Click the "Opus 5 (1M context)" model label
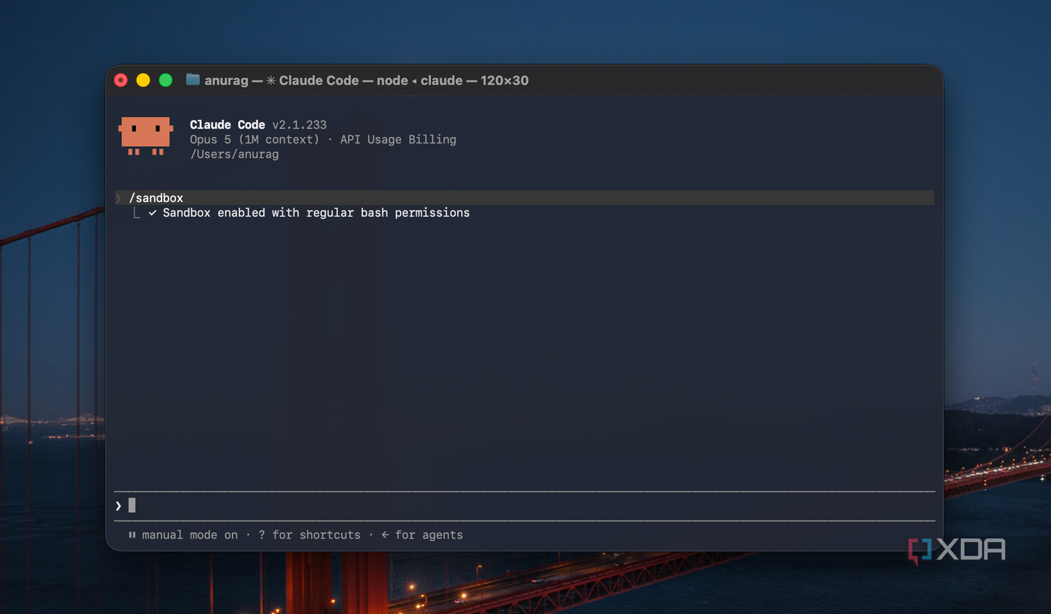Viewport: 1051px width, 614px height. coord(254,140)
